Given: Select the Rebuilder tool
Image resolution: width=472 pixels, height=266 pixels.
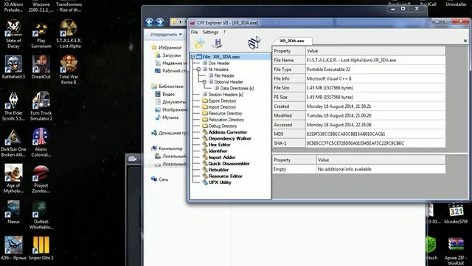Looking at the screenshot, I should pyautogui.click(x=219, y=170).
